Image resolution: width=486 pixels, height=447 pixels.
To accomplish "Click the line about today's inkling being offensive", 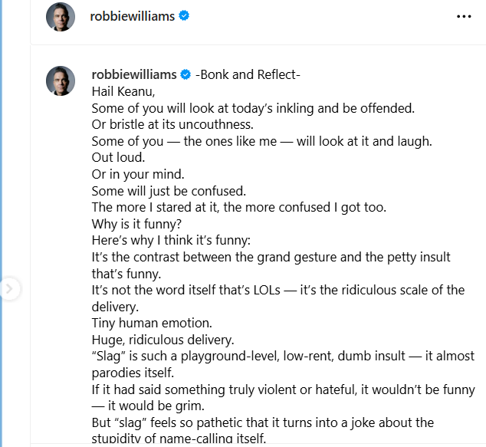I will (x=253, y=108).
